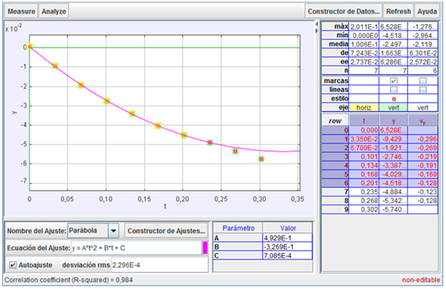Viewport: 446px width, 289px height.
Task: Open the Analyze menu
Action: 54,11
